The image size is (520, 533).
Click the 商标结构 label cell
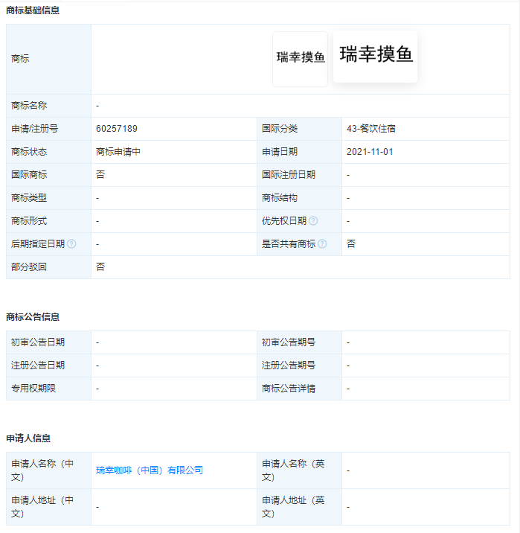(299, 198)
